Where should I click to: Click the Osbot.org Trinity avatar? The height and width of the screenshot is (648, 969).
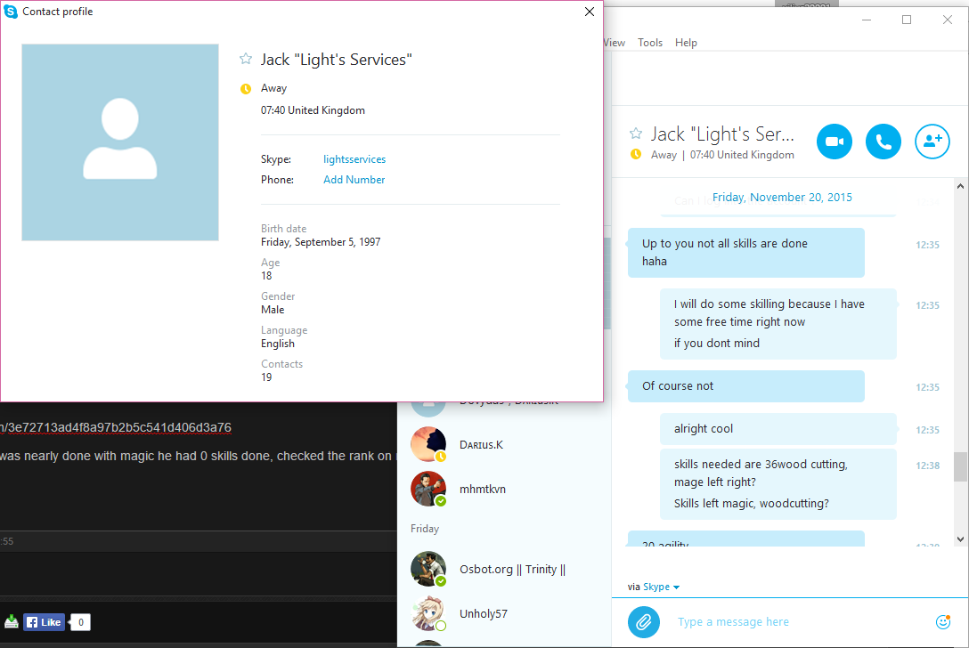coord(428,569)
